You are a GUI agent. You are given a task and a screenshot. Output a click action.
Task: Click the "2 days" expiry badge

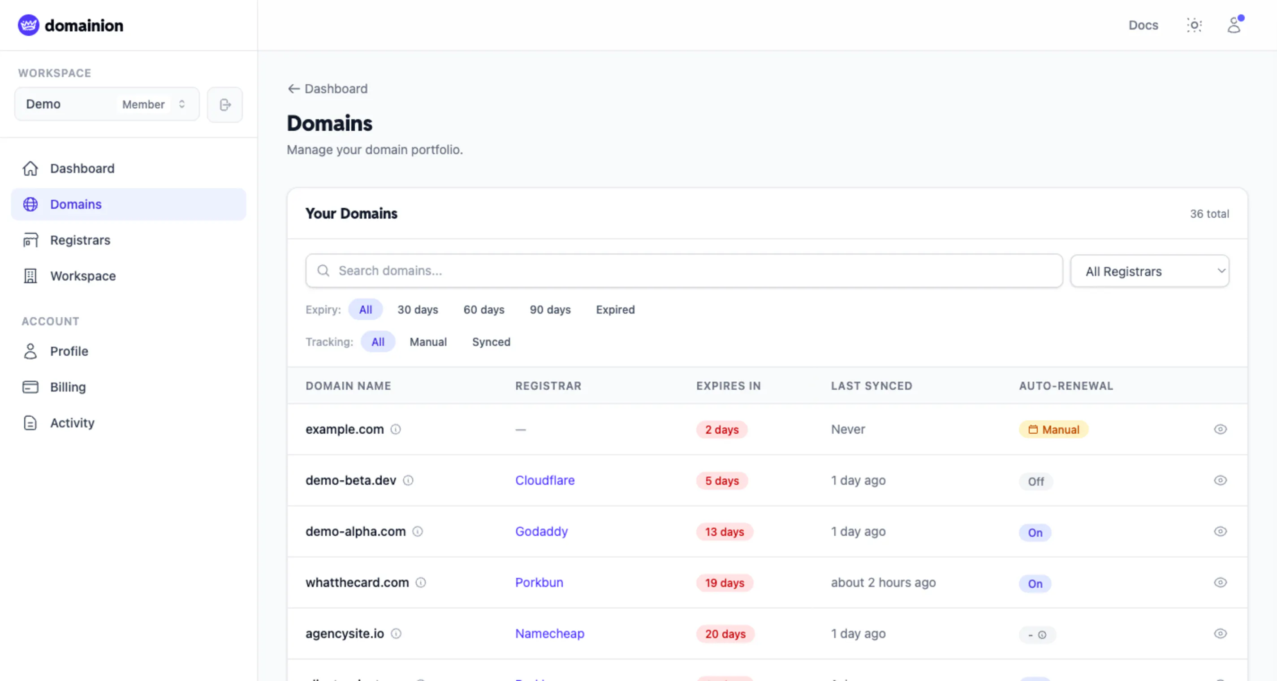[722, 429]
